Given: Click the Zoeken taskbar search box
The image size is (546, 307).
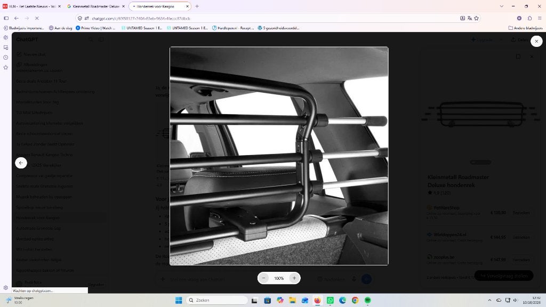Looking at the screenshot, I should pos(216,300).
